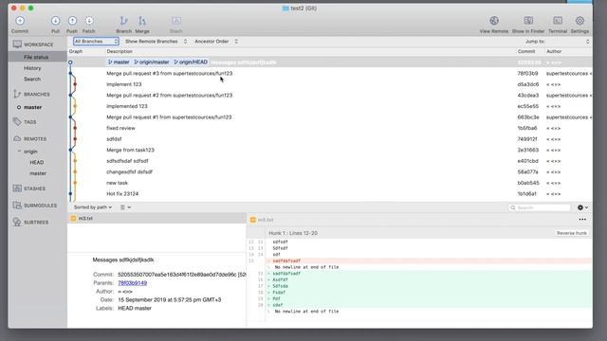607x341 pixels.
Task: Open the Settings gear in toolbar
Action: [x=579, y=21]
